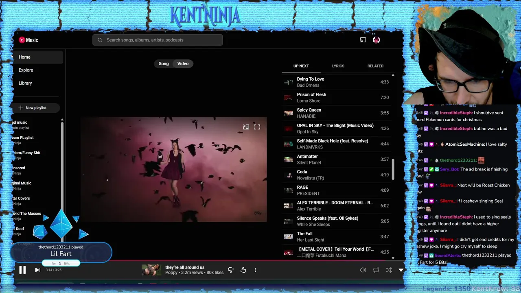521x293 pixels.
Task: Play The Fall by Her Last Sight
Action: tap(336, 237)
